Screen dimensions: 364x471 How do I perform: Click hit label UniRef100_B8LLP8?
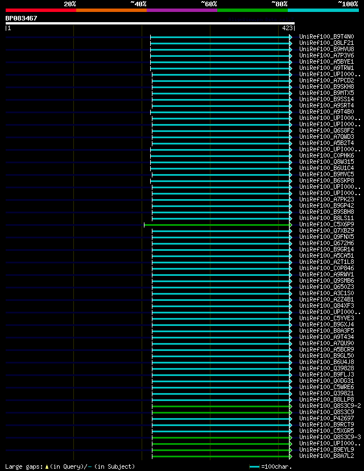326,399
